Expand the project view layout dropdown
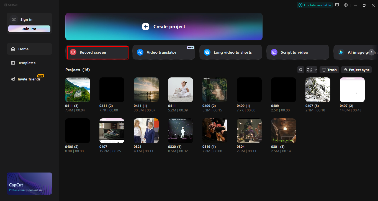 click(x=312, y=70)
